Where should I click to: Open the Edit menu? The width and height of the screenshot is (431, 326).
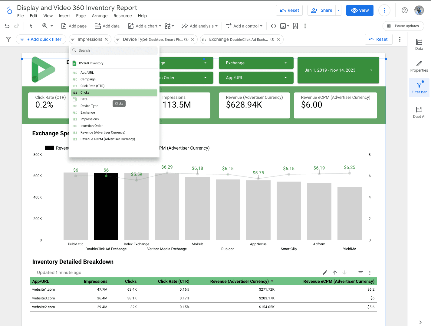point(34,16)
